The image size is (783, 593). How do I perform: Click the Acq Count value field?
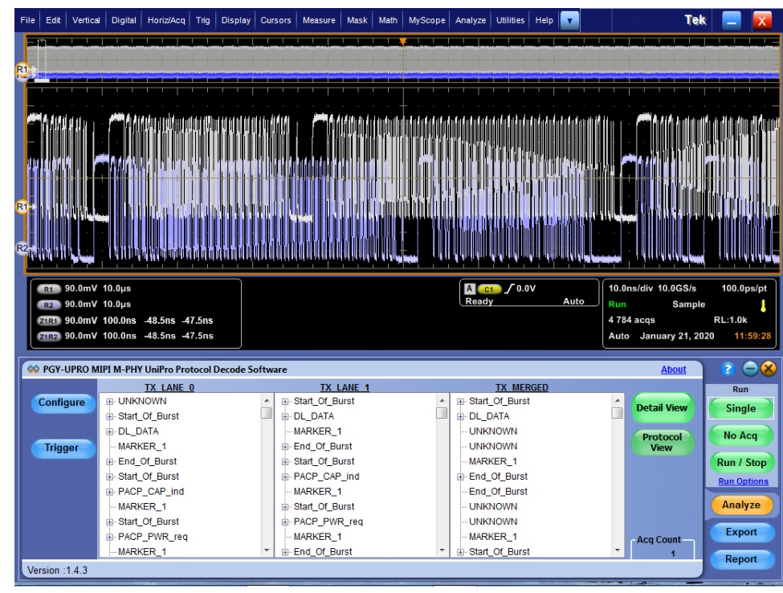click(x=663, y=553)
